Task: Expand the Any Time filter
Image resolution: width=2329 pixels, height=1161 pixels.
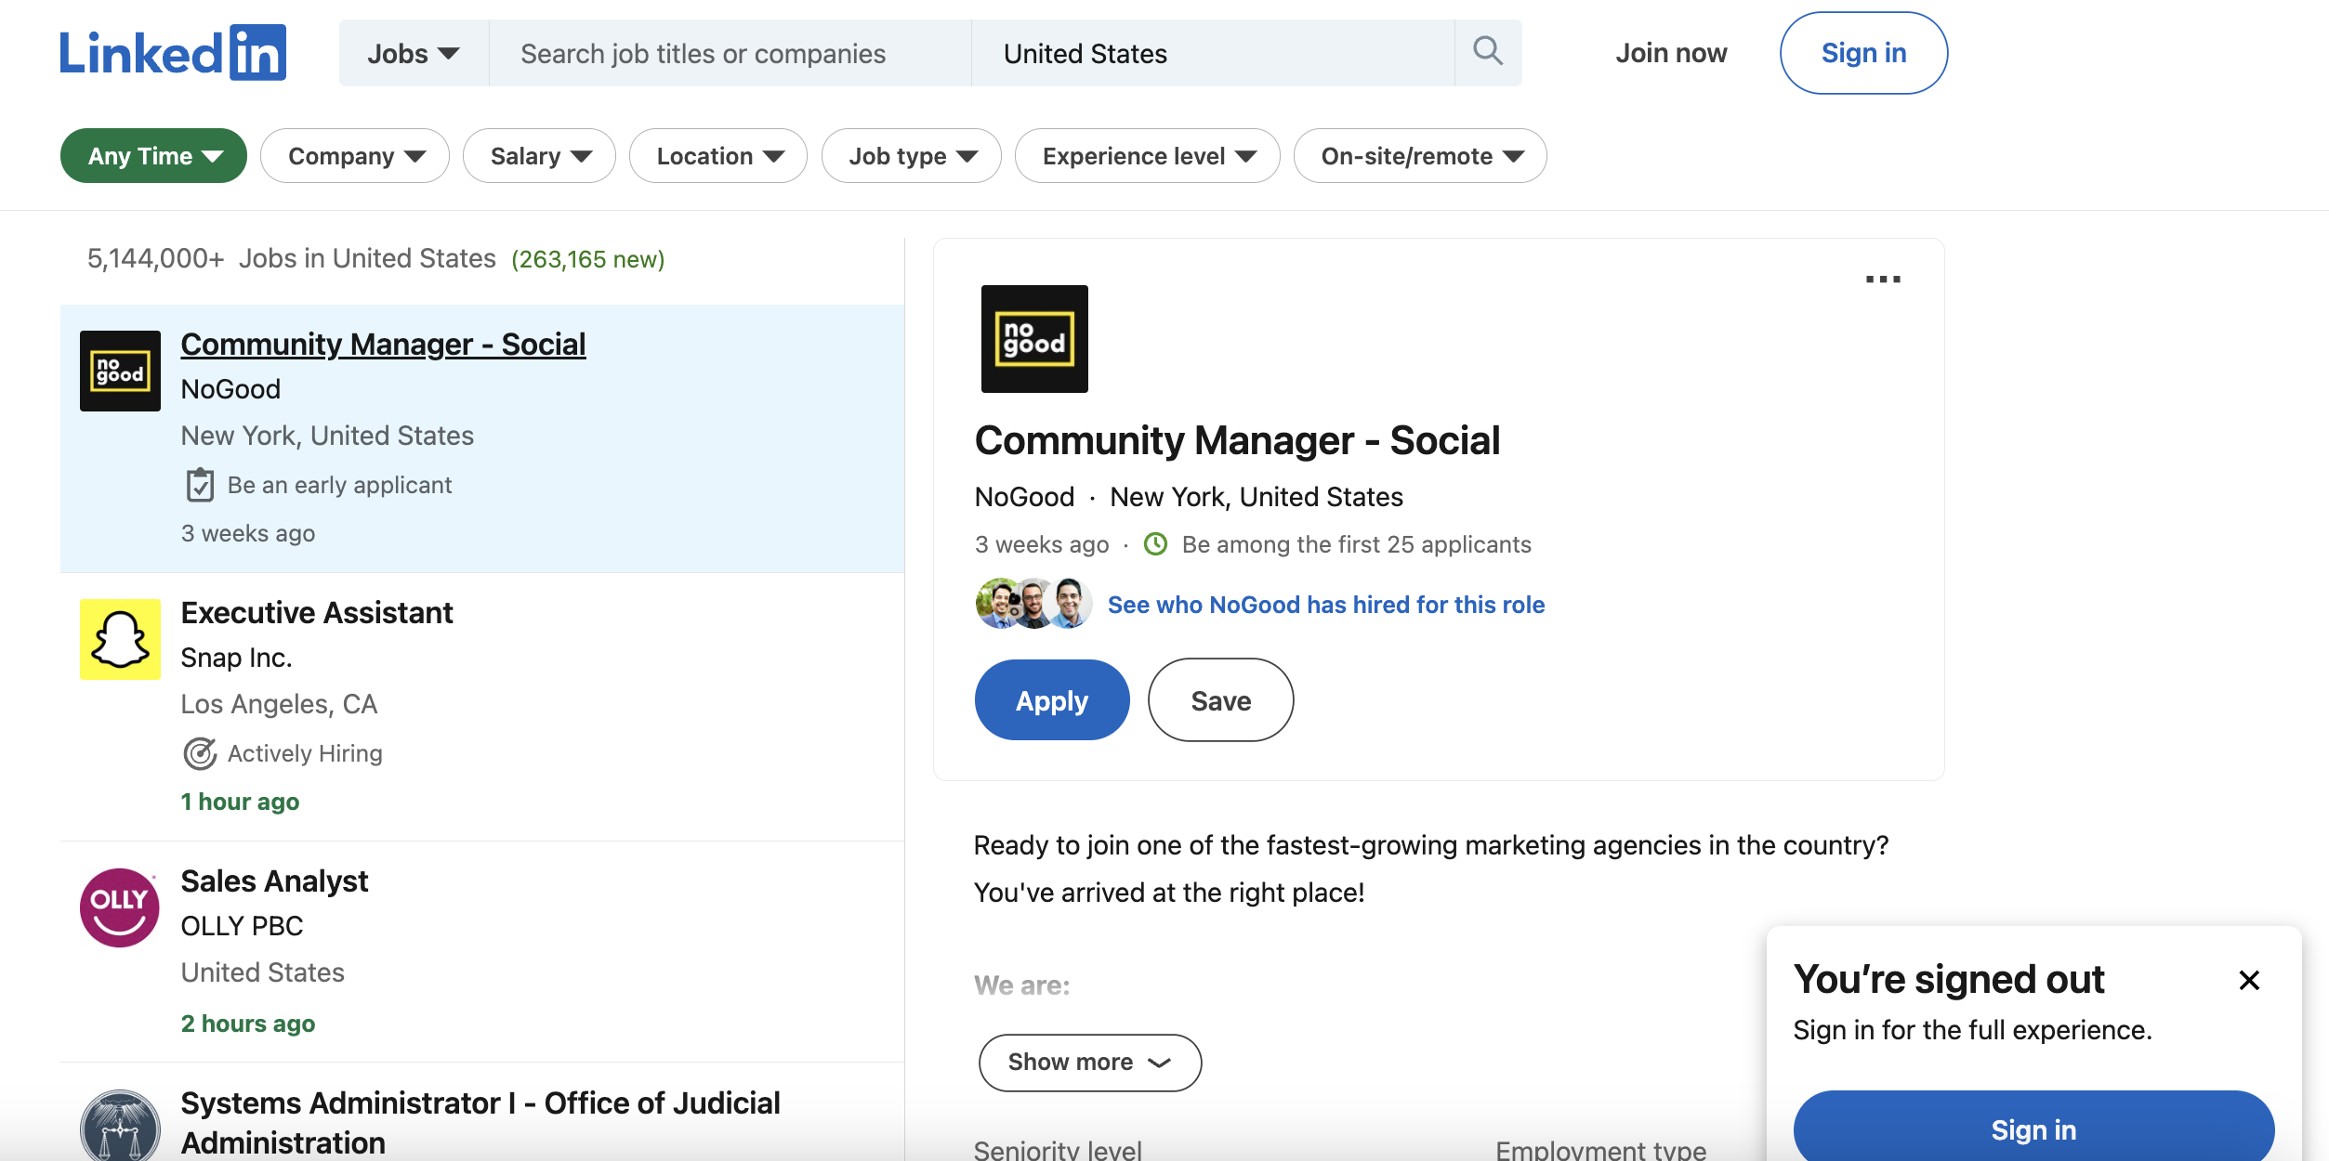Action: pos(154,156)
